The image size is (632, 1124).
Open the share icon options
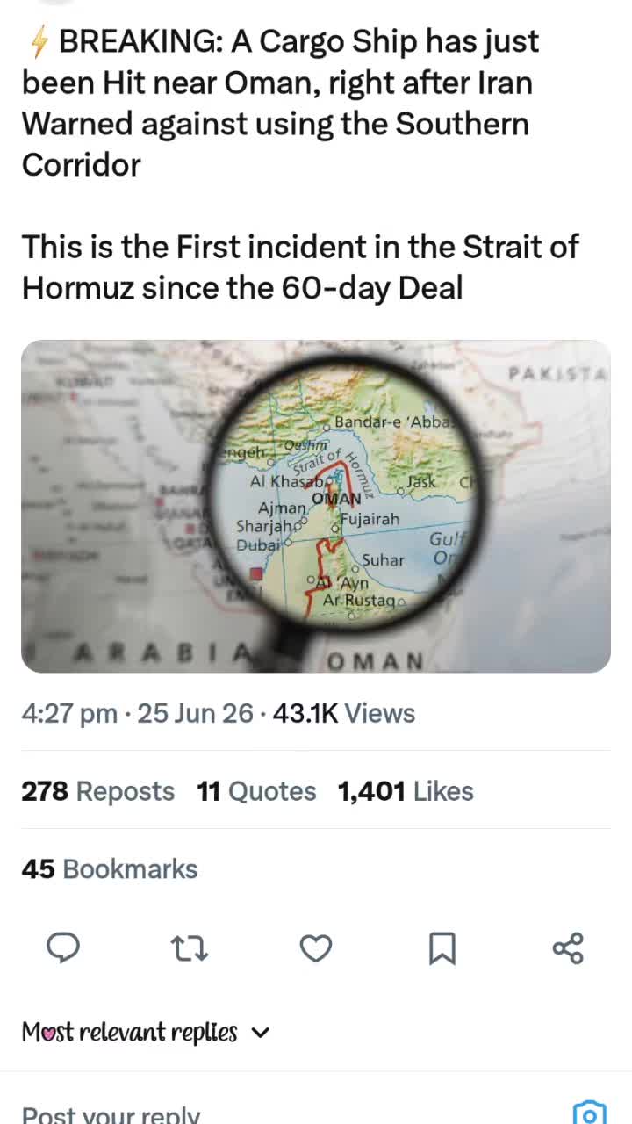point(568,948)
